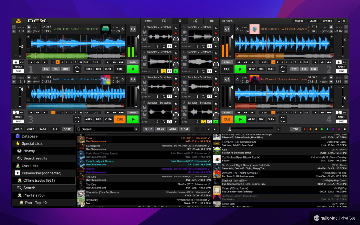Click the RECORD button
Image resolution: width=360 pixels, height=225 pixels.
click(x=299, y=21)
